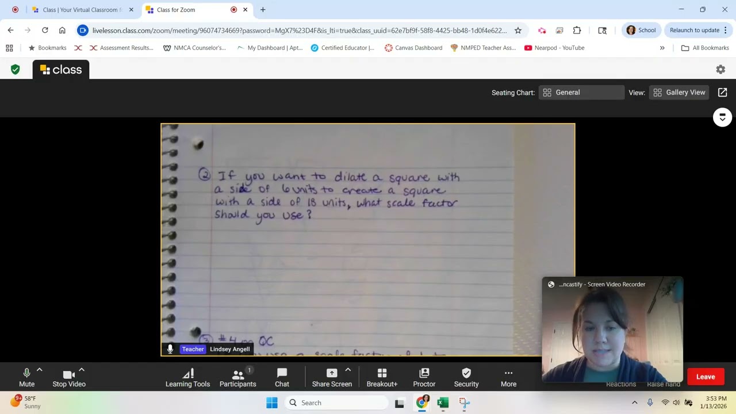Screen dimensions: 736x414
Task: Open Chrome from the taskbar
Action: pyautogui.click(x=421, y=402)
